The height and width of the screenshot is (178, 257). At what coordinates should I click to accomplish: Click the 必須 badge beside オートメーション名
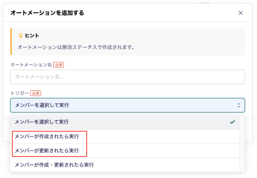[59, 65]
